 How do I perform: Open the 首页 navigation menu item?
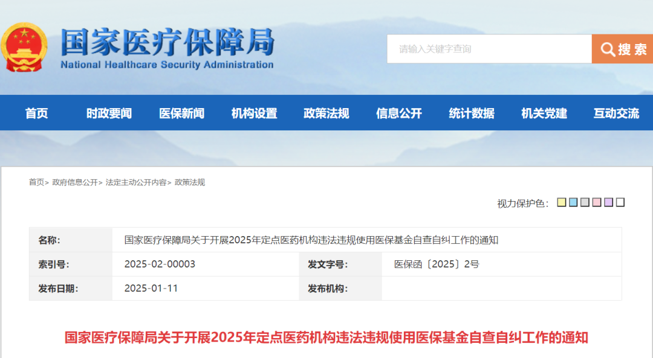pyautogui.click(x=36, y=113)
